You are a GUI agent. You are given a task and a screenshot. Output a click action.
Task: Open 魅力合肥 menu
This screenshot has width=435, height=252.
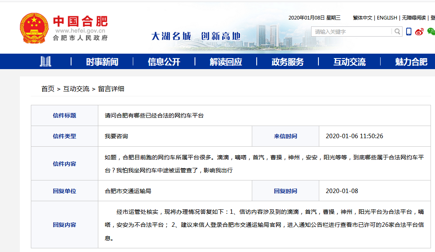[x=411, y=62]
